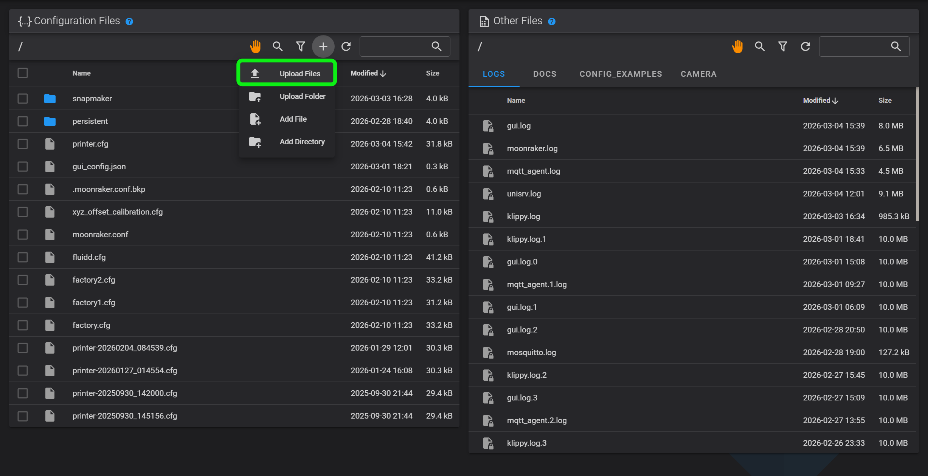
Task: Select Add Directory in the dropdown menu
Action: (302, 142)
